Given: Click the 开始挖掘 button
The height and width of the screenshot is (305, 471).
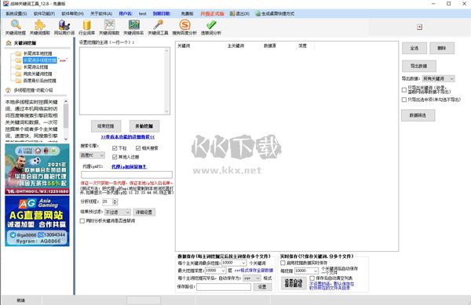Looking at the screenshot, I should (144, 126).
